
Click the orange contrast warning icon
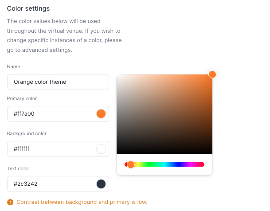pyautogui.click(x=10, y=202)
